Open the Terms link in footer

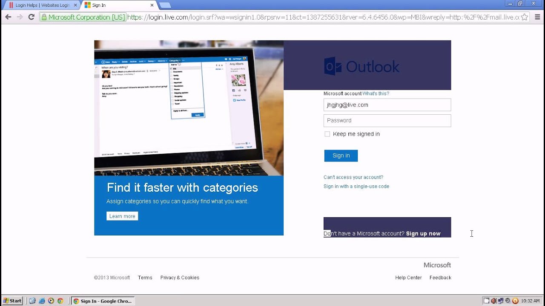pos(145,278)
